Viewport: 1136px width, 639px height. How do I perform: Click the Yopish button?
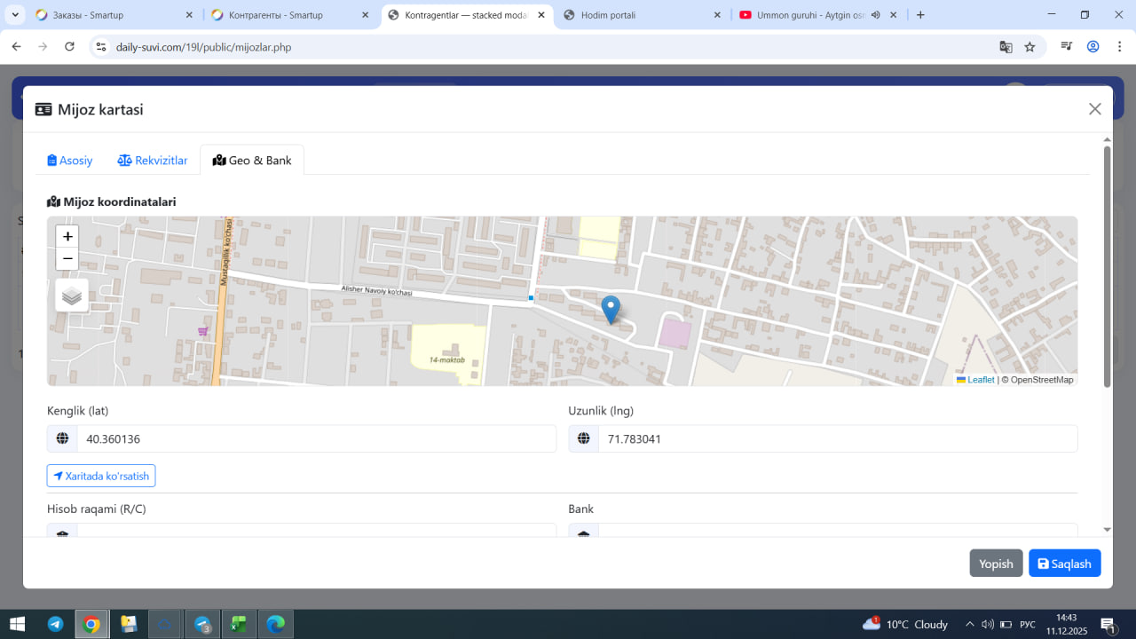point(996,564)
